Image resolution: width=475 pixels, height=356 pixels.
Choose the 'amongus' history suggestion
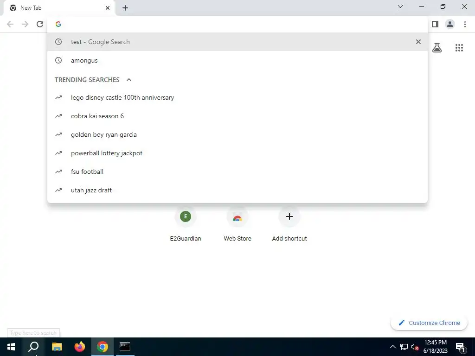click(x=237, y=60)
